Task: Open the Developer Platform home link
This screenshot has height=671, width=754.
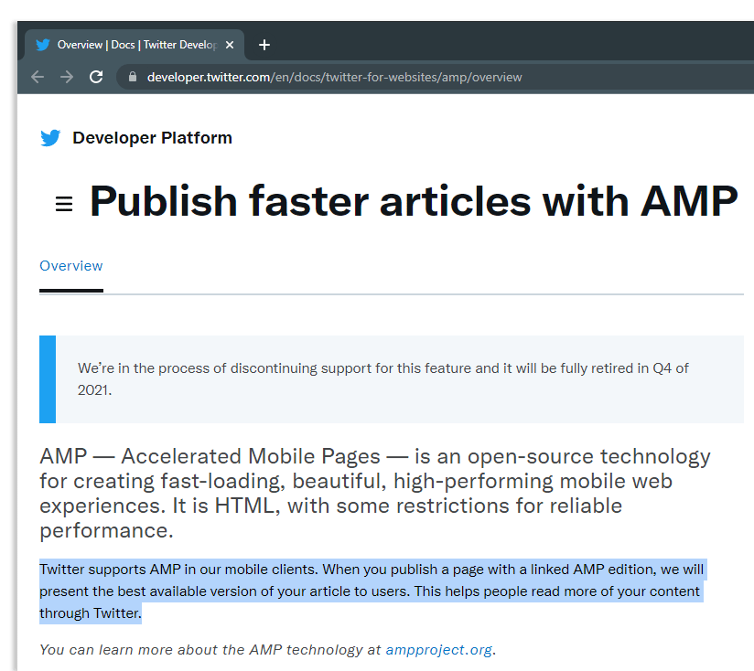Action: coord(152,138)
